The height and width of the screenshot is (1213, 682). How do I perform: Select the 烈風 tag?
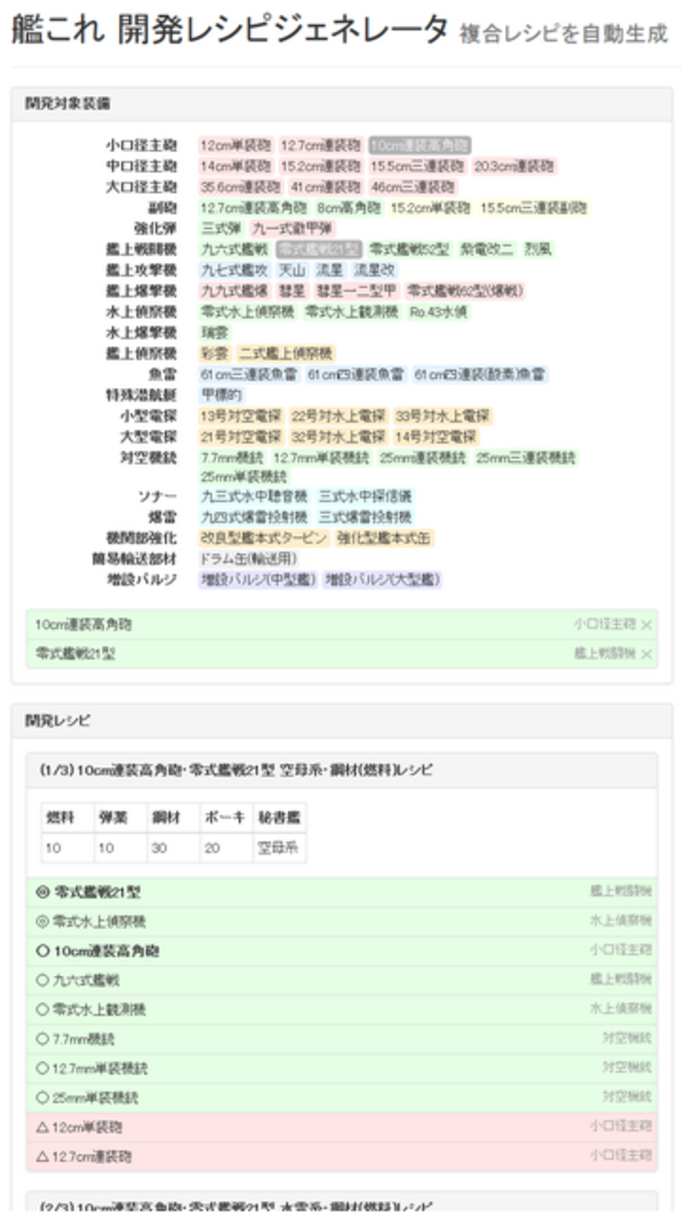coord(537,249)
